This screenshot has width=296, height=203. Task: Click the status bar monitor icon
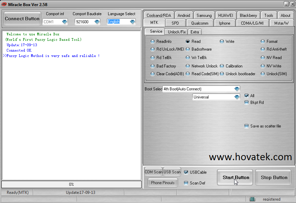[x=252, y=199]
